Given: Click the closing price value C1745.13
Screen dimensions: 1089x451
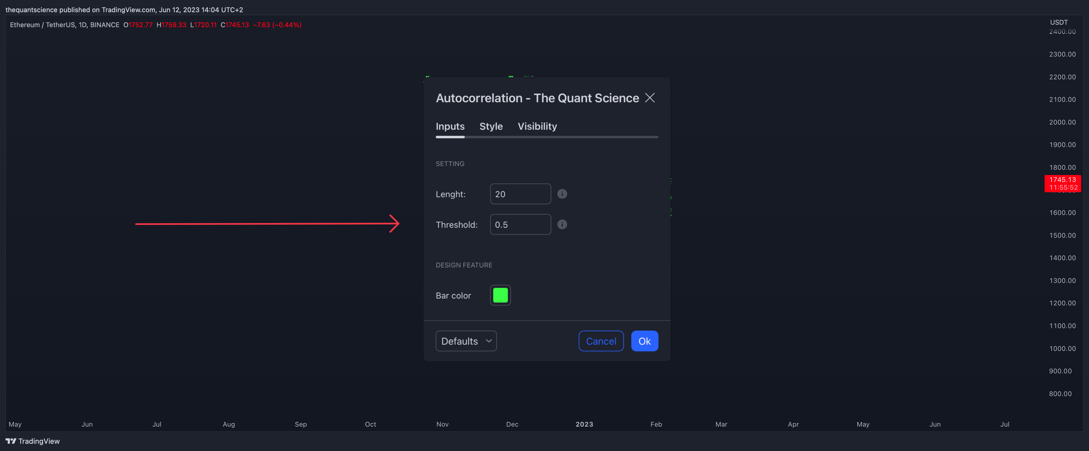Looking at the screenshot, I should [235, 25].
